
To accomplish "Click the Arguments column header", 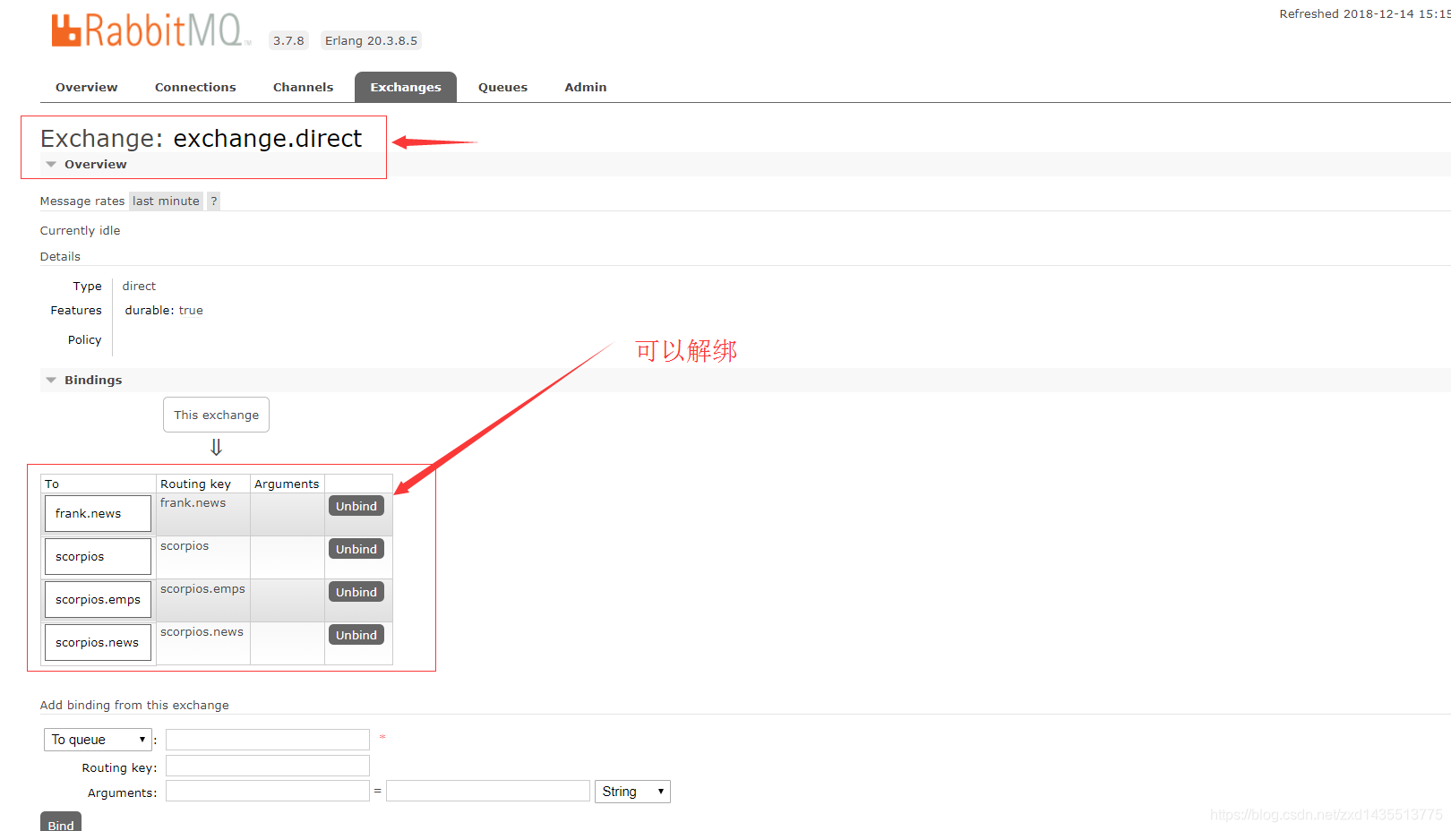I will pyautogui.click(x=287, y=484).
